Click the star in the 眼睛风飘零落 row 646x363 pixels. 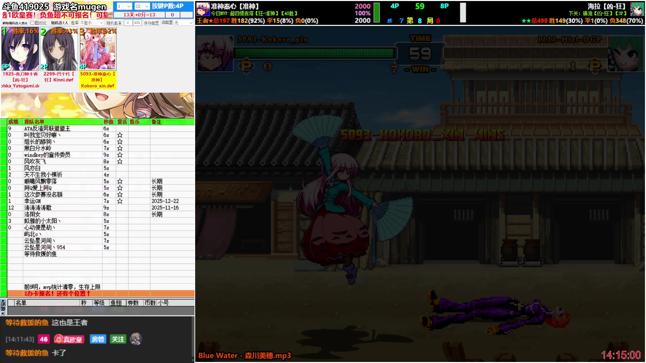pos(120,182)
